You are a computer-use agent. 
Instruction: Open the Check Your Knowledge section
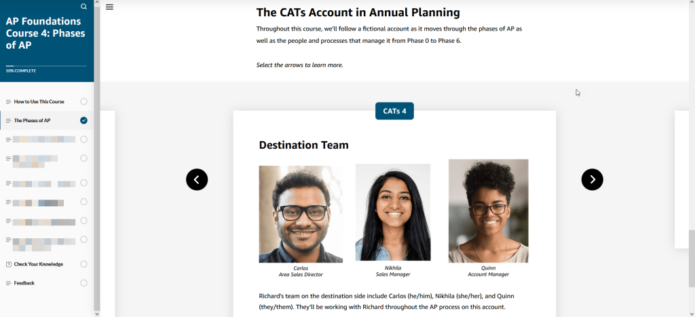point(38,264)
